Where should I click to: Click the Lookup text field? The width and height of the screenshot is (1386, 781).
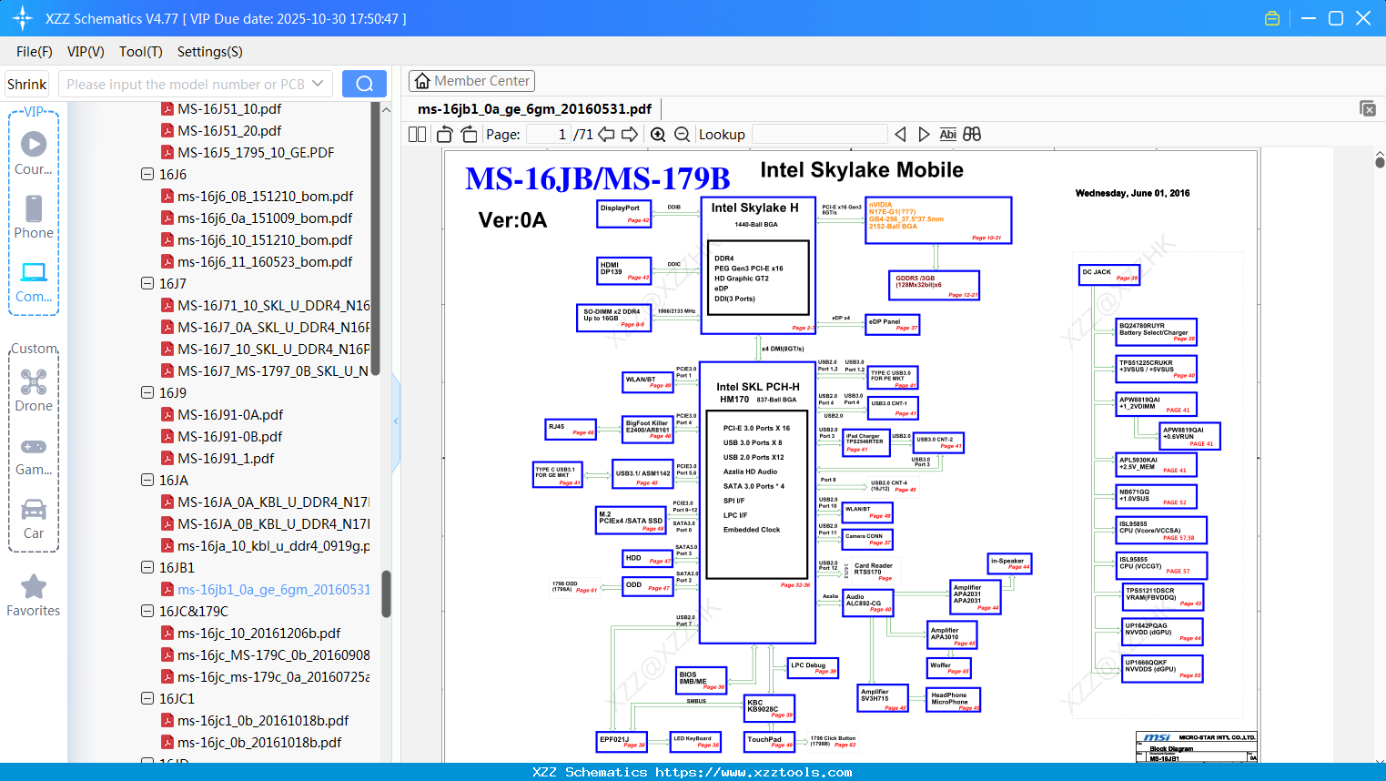pyautogui.click(x=820, y=135)
